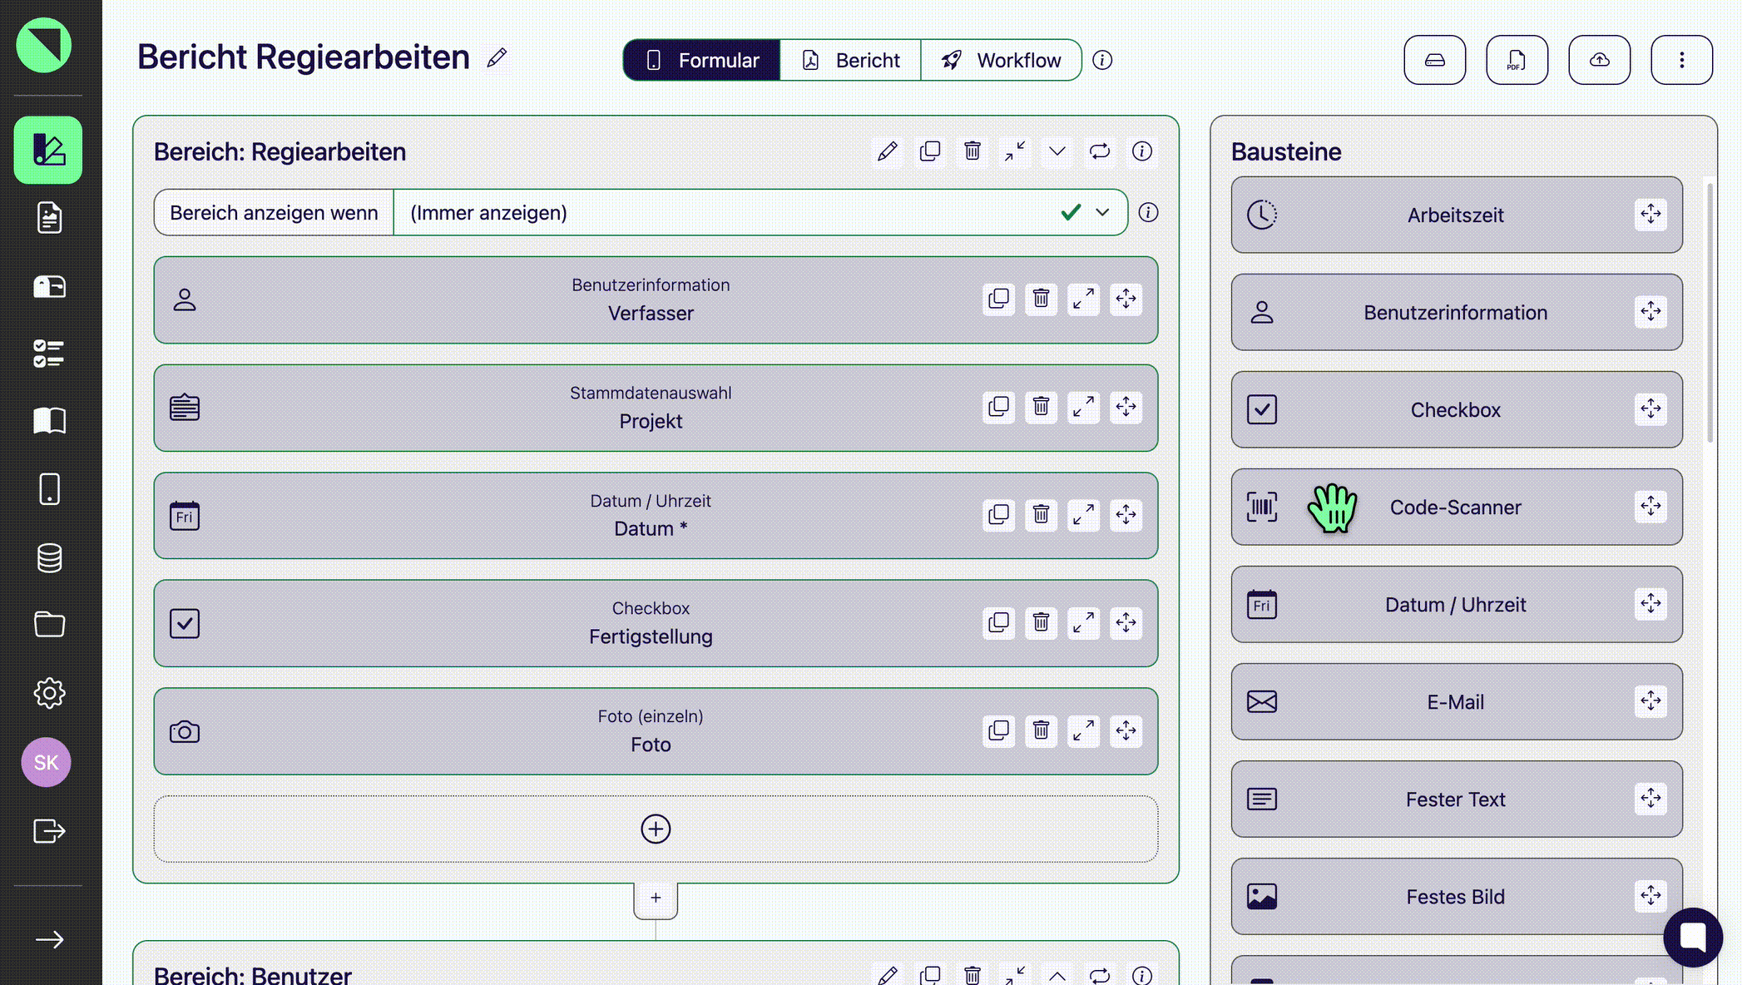Duplicate the Projekt field
Image resolution: width=1742 pixels, height=985 pixels.
(998, 408)
